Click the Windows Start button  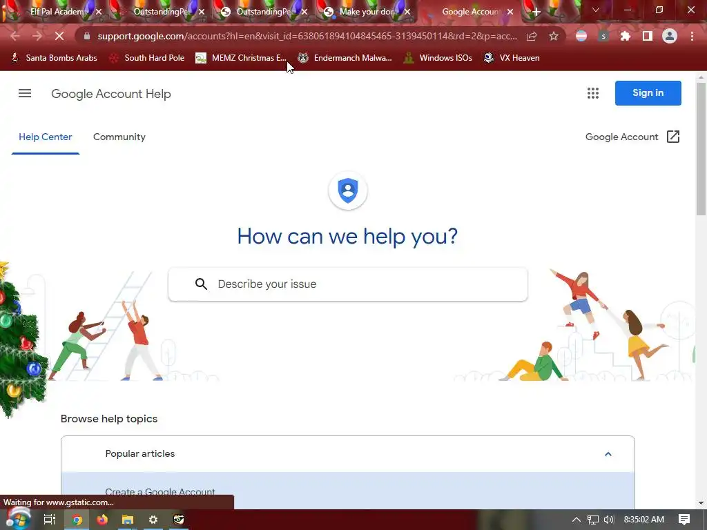point(17,519)
